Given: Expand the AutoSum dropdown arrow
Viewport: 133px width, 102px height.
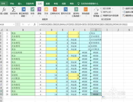Looking at the screenshot, I should pyautogui.click(x=14, y=16).
